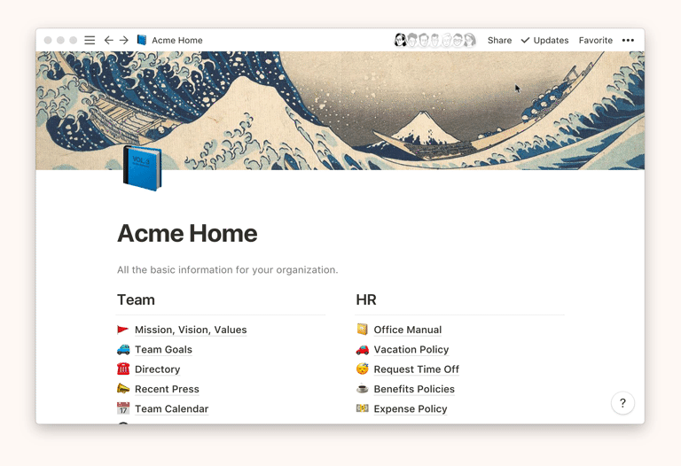Click the red flag icon beside Mission
This screenshot has width=681, height=466.
[123, 330]
